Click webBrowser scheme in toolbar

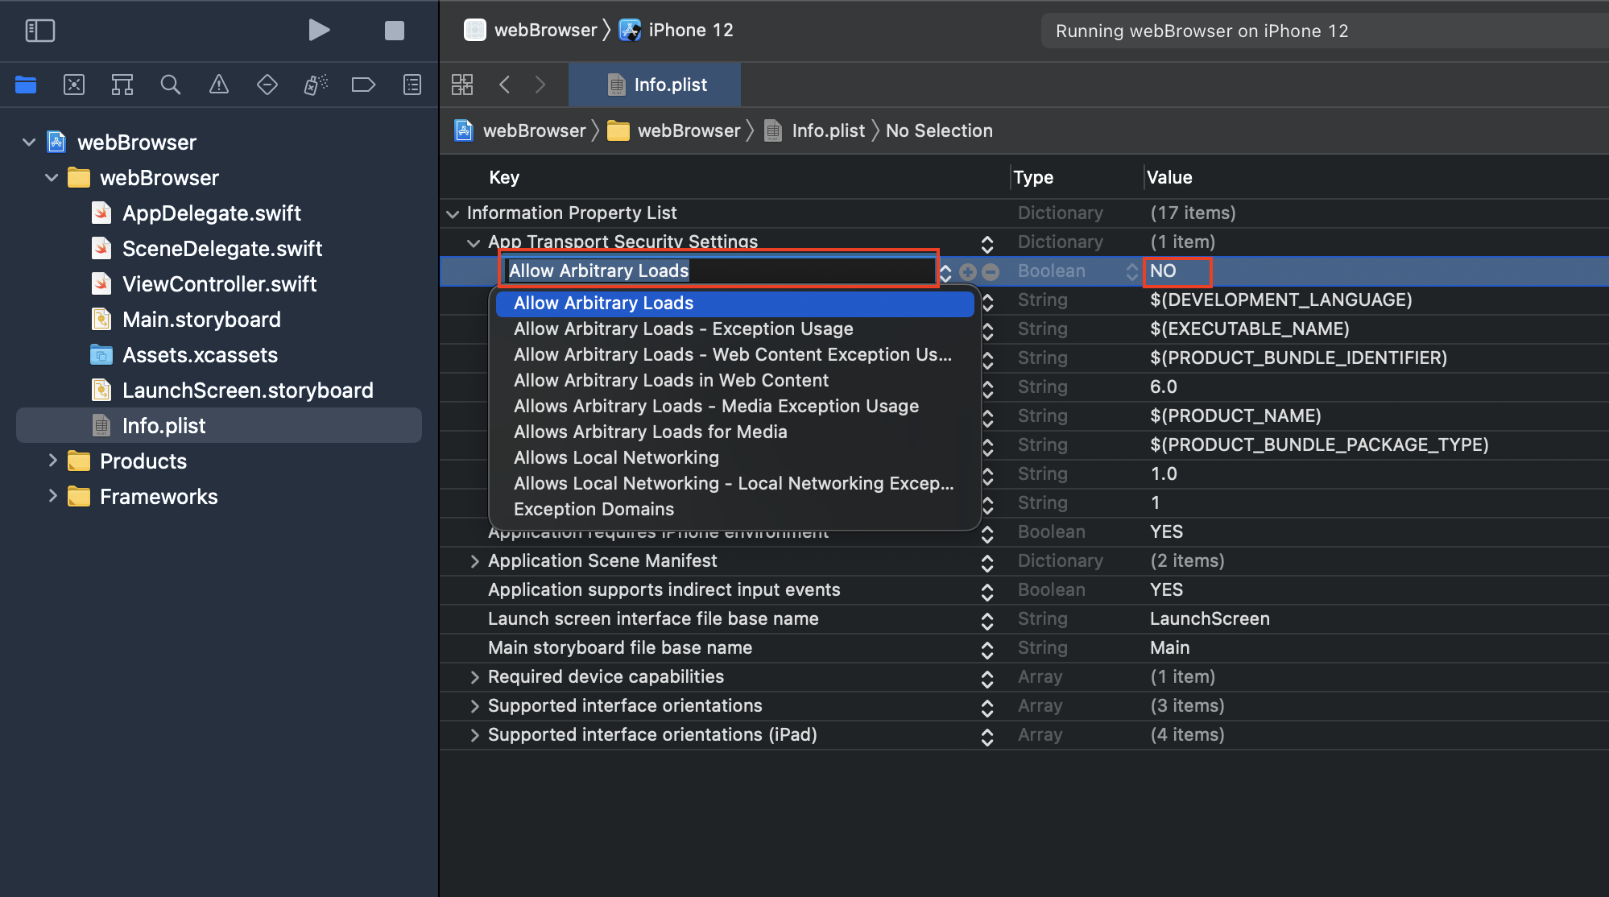[x=532, y=31]
